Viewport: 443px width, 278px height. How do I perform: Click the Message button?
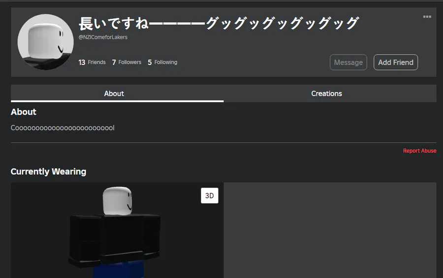(348, 62)
